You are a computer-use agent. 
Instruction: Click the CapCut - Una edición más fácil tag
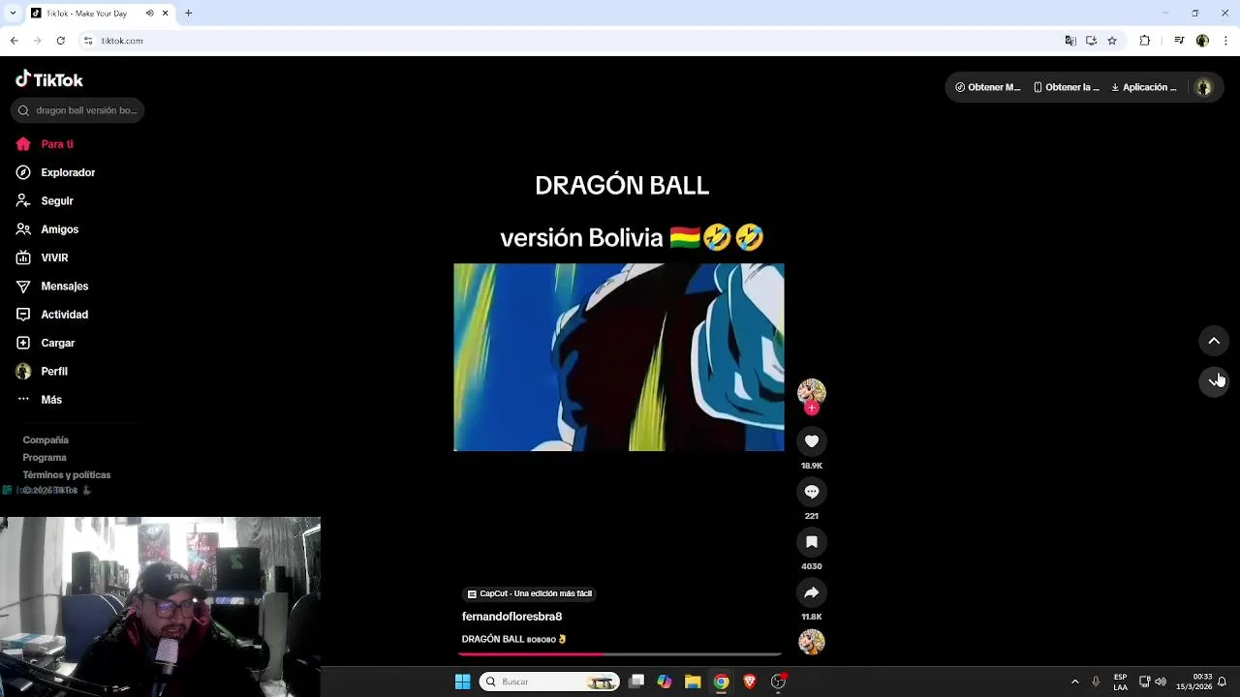[530, 593]
